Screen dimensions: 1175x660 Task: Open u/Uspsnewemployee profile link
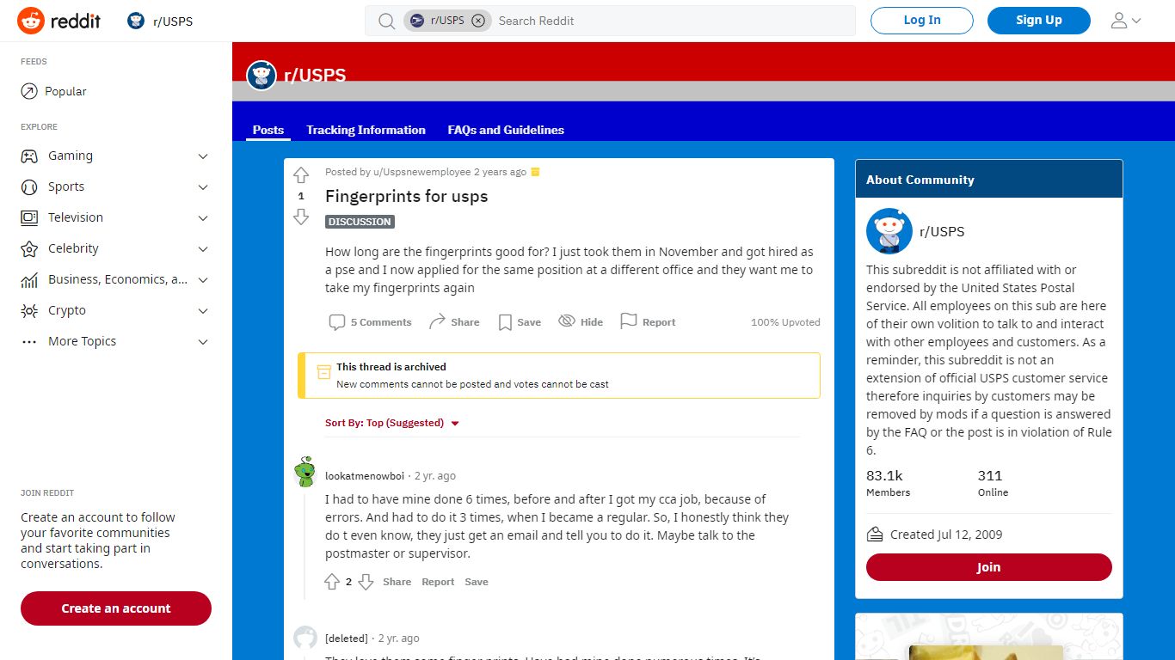[x=421, y=172]
